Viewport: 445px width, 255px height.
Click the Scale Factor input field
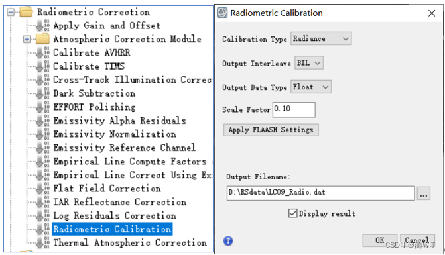point(294,110)
